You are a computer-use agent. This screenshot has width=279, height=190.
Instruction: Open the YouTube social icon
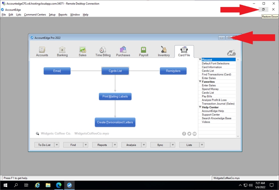(x=195, y=134)
